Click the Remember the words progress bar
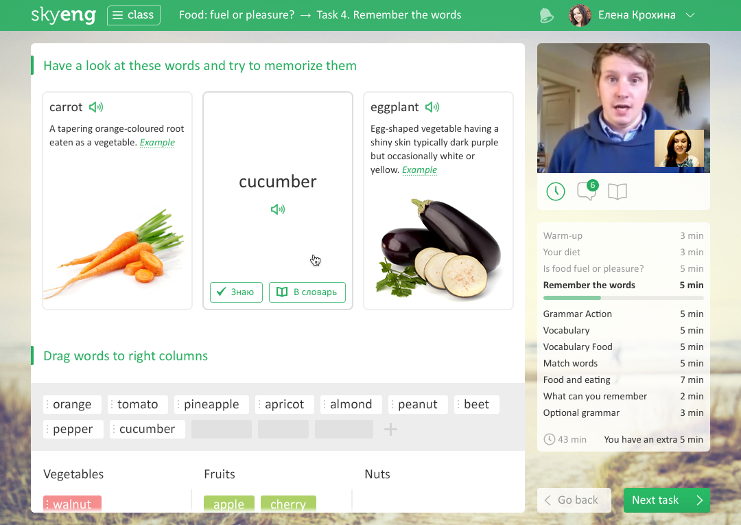 [x=623, y=298]
